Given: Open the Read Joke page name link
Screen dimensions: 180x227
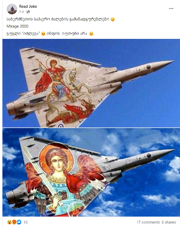Looking at the screenshot, I should (x=28, y=6).
